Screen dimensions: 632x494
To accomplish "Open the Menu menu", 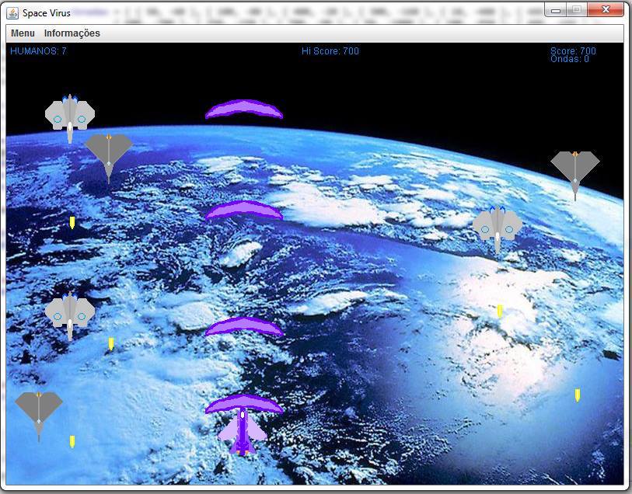I will click(x=23, y=33).
